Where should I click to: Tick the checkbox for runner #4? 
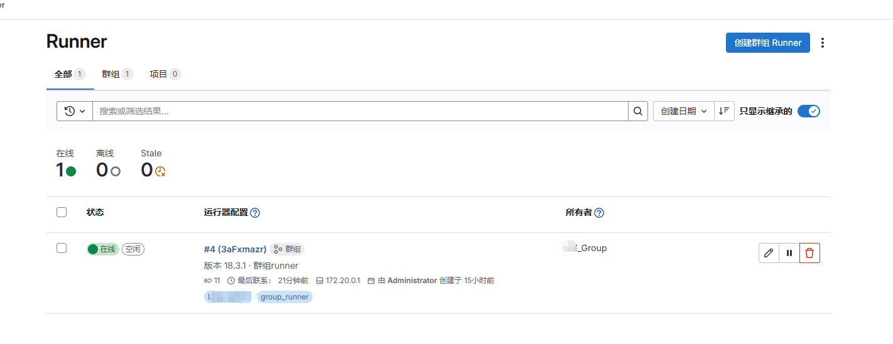point(62,248)
